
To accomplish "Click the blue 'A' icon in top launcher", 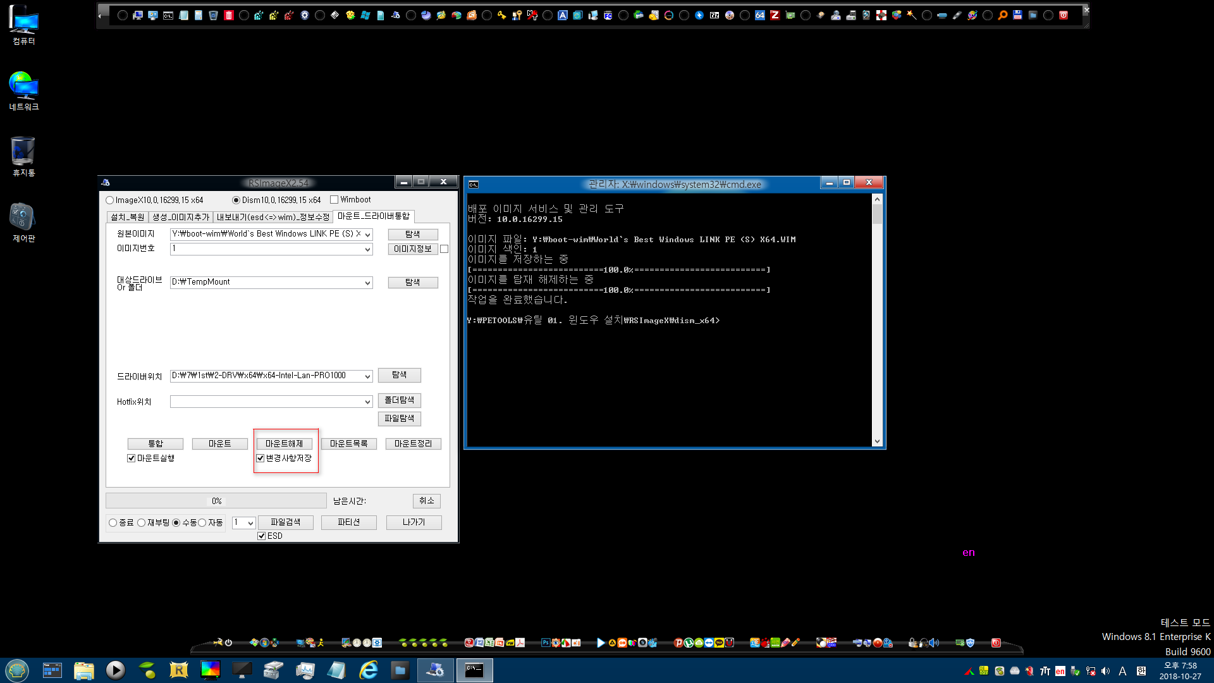I will point(562,15).
